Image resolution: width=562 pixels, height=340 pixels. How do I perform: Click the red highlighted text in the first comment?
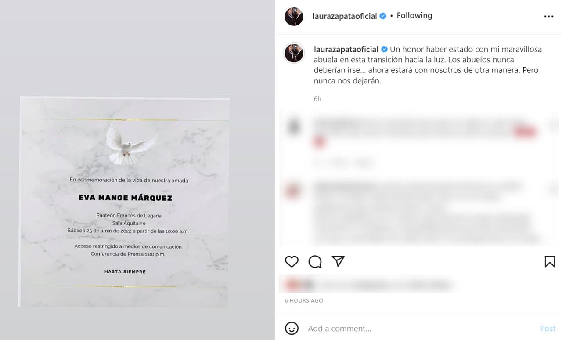(x=525, y=131)
